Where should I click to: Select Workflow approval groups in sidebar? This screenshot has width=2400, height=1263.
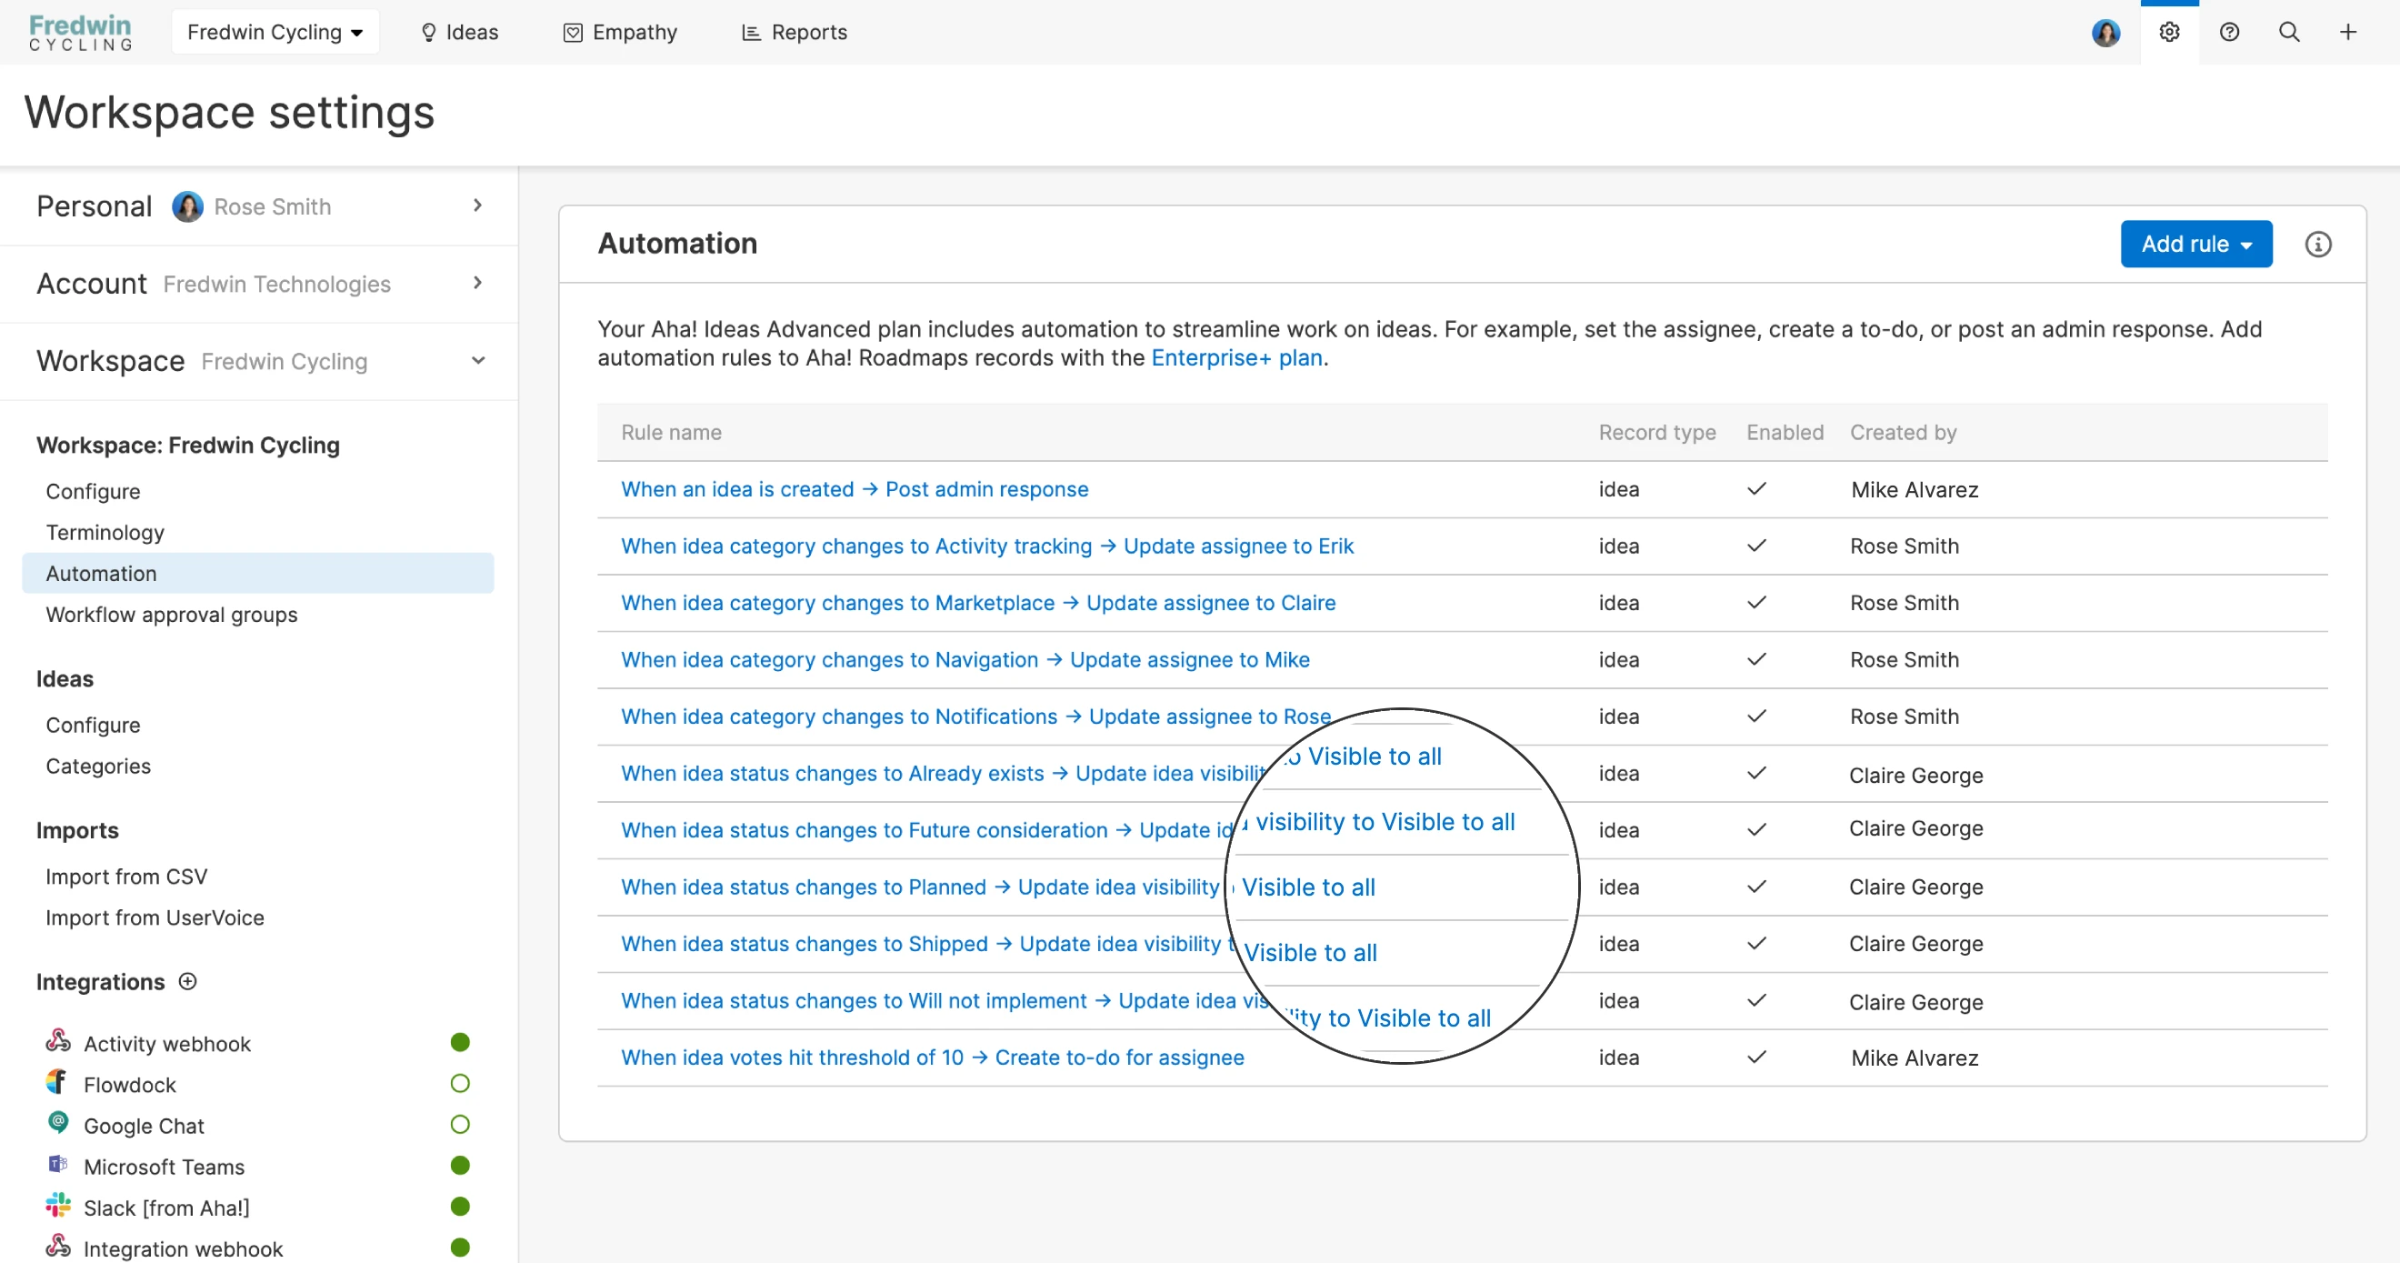(172, 615)
